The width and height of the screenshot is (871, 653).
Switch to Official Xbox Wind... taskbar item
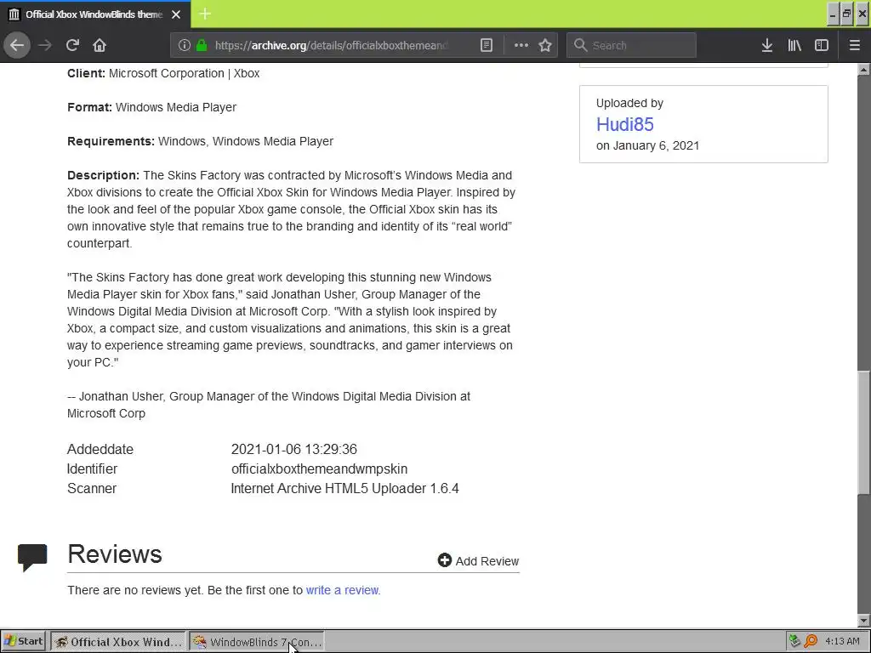[117, 642]
